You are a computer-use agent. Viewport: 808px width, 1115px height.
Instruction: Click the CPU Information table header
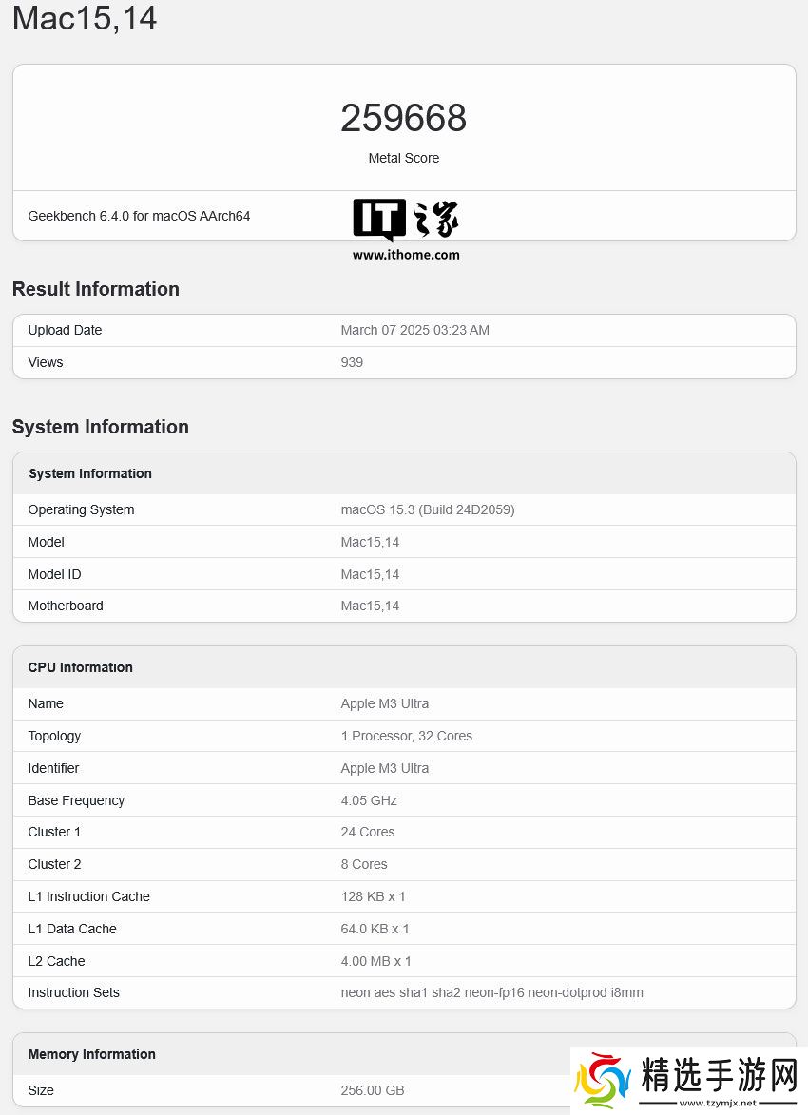pos(81,667)
